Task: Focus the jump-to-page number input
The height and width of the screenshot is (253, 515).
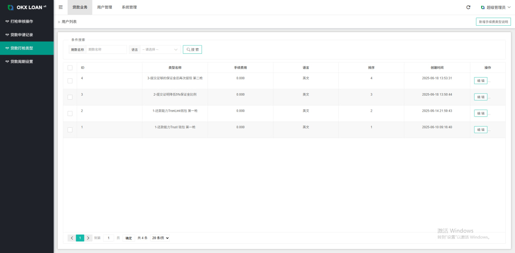Action: [109, 238]
